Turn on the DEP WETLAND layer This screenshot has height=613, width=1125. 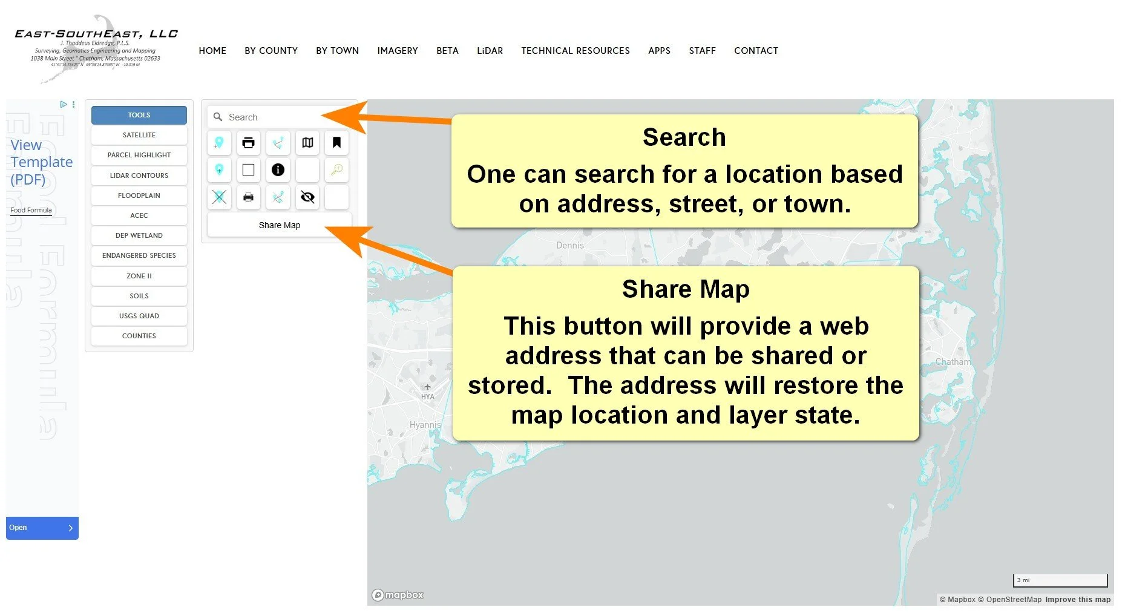point(139,235)
